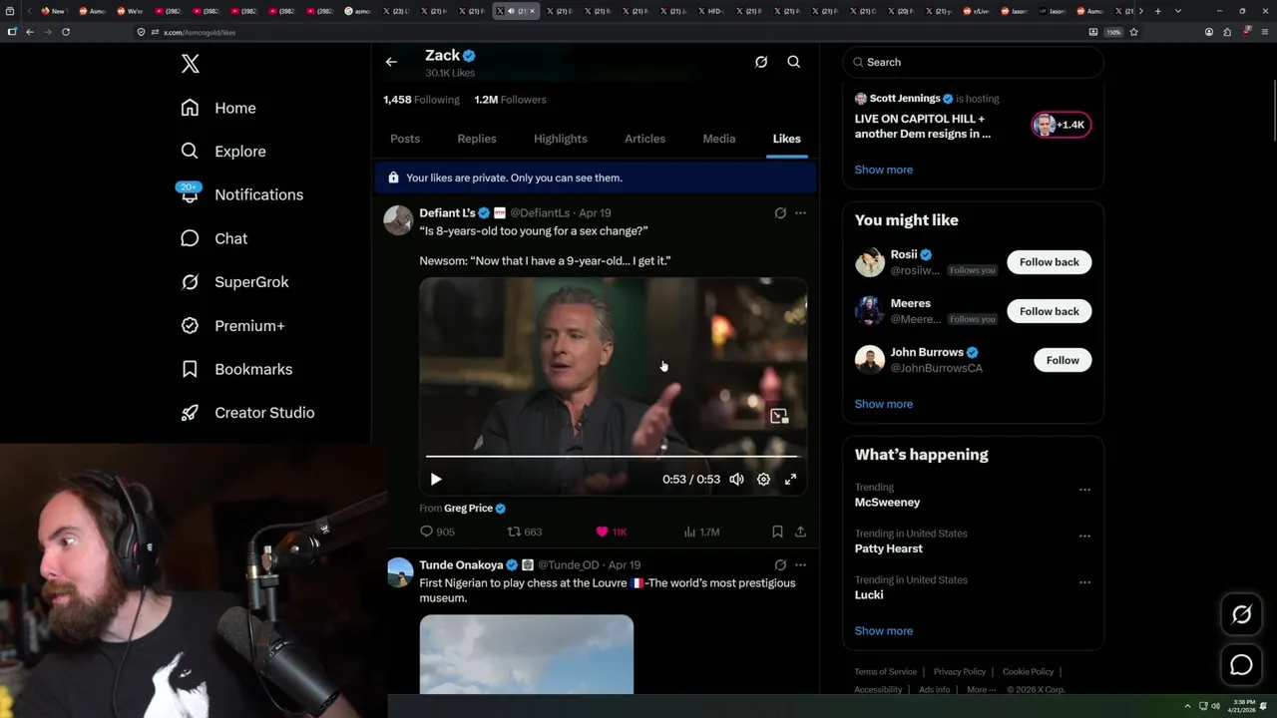
Task: Switch to the Media tab
Action: [x=719, y=139]
